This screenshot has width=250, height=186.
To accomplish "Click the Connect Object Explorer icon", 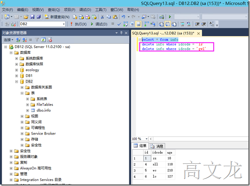I will [x=18, y=40].
